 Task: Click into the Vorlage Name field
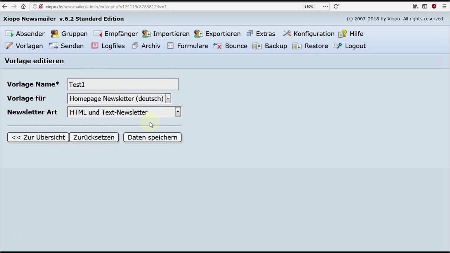click(123, 84)
